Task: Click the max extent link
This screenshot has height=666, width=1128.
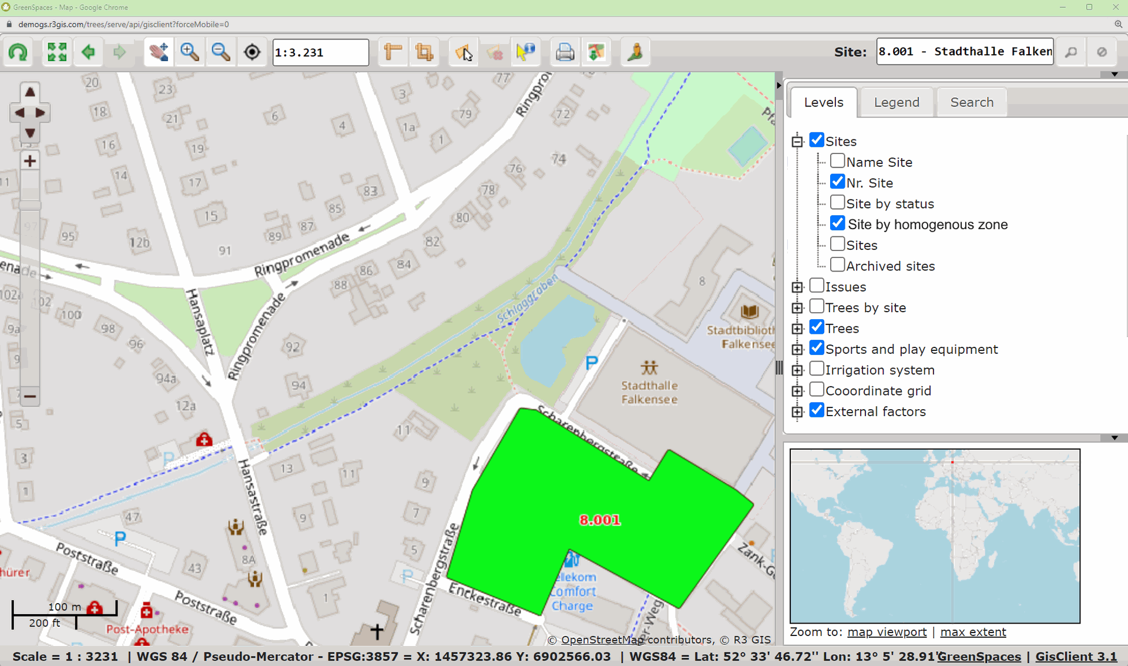Action: pyautogui.click(x=973, y=632)
